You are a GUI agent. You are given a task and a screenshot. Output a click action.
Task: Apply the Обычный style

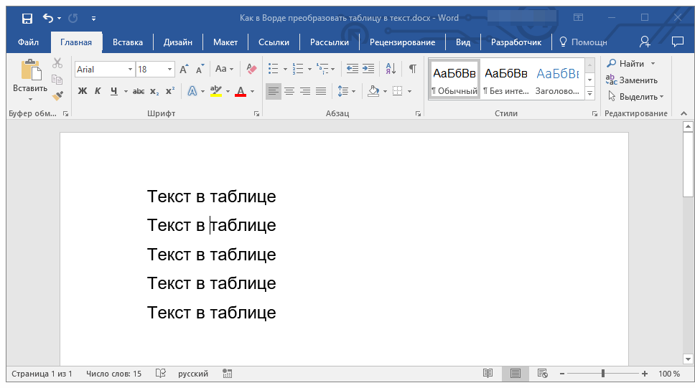(454, 80)
